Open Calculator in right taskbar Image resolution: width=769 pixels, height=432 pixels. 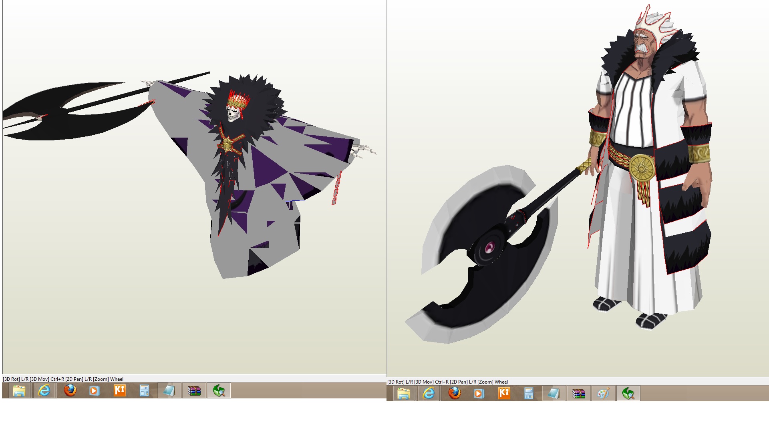[x=529, y=394]
